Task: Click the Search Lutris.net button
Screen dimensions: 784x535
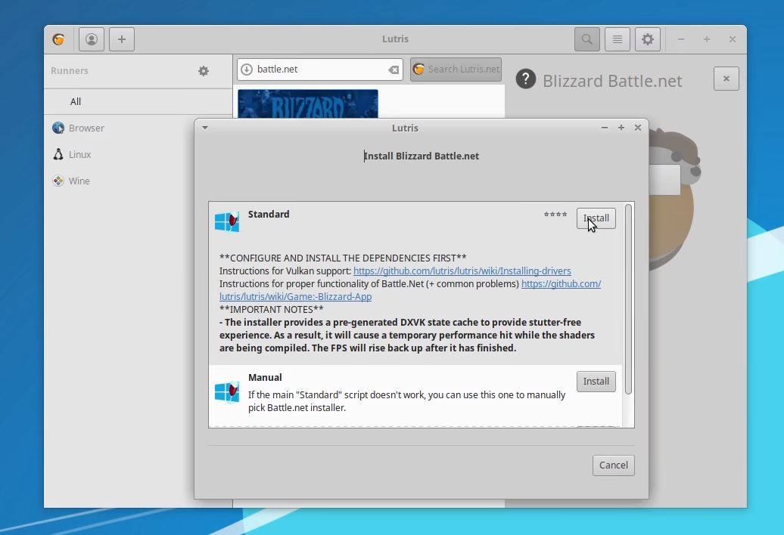Action: click(x=456, y=70)
